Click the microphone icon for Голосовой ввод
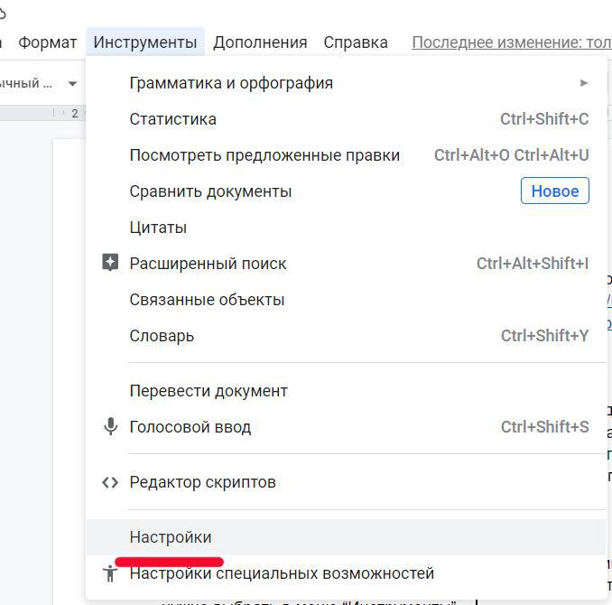 click(x=110, y=427)
